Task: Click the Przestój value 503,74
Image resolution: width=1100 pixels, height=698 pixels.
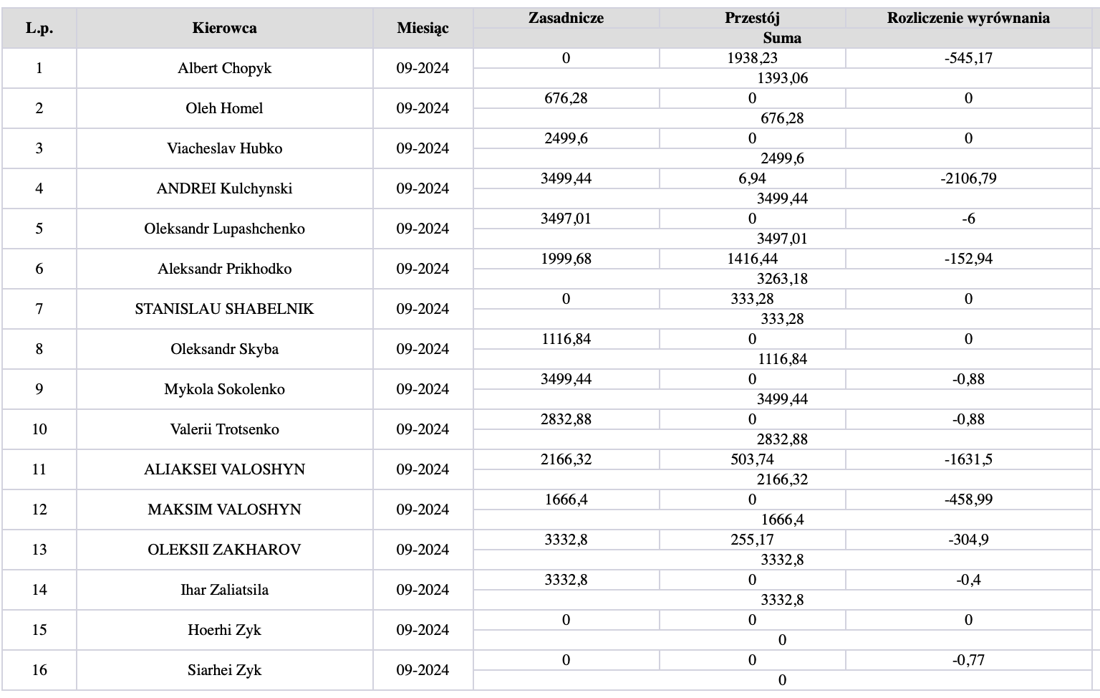Action: (752, 459)
